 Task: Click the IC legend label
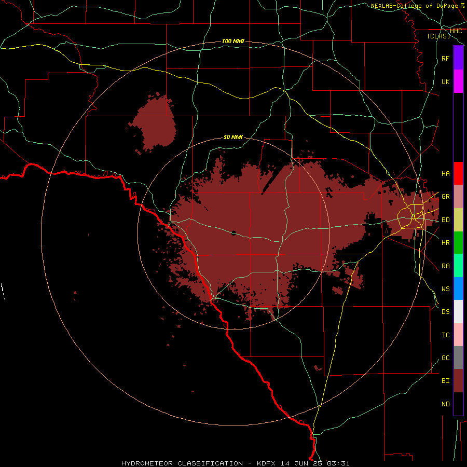tap(445, 335)
